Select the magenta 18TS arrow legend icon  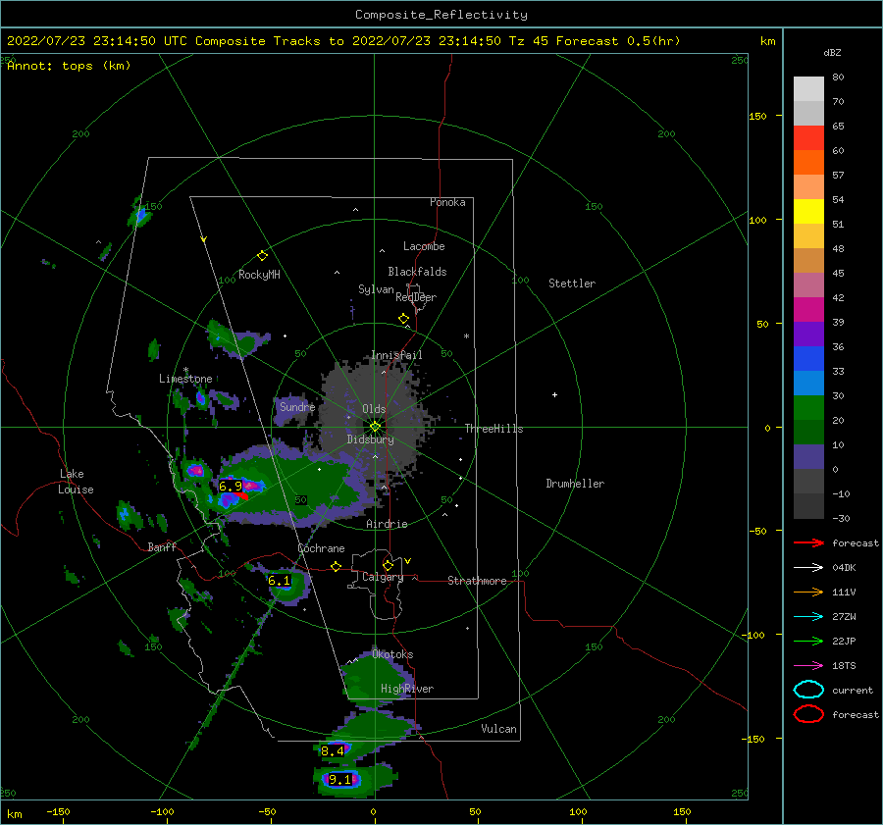click(x=808, y=666)
